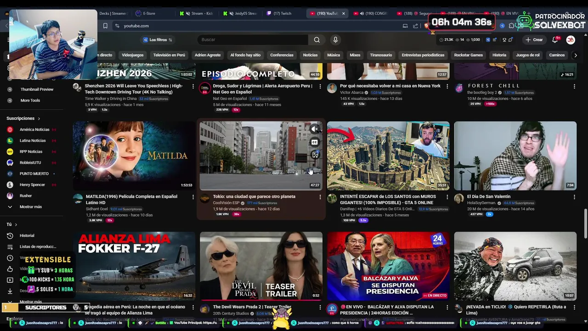Open the account avatar menu
This screenshot has width=588, height=331.
point(571,40)
